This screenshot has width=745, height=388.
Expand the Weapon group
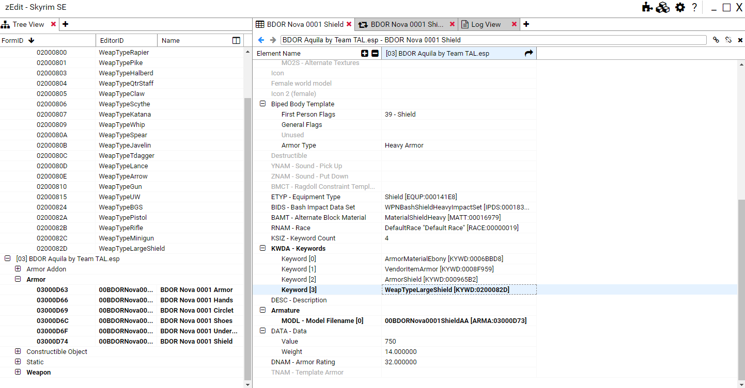point(18,372)
